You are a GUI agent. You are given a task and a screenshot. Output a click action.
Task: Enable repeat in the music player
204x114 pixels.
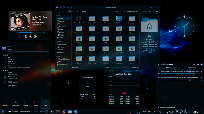tap(41, 37)
